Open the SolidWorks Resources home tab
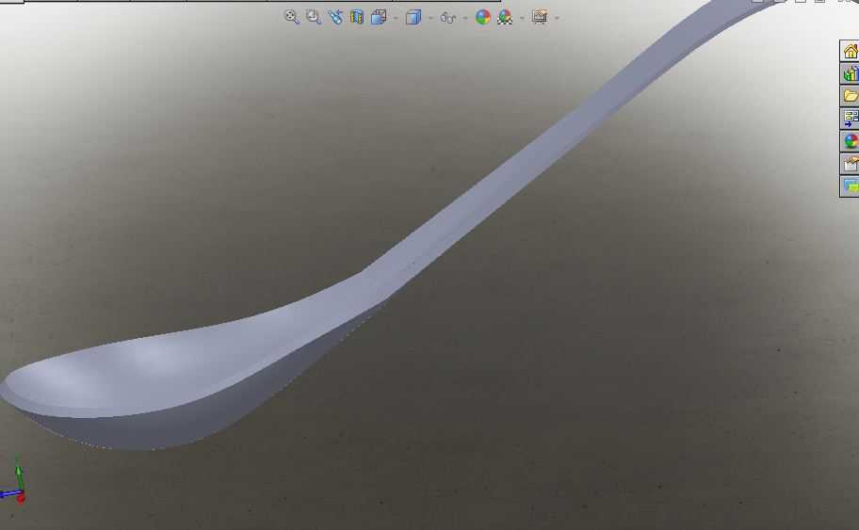This screenshot has height=530, width=859. (850, 51)
